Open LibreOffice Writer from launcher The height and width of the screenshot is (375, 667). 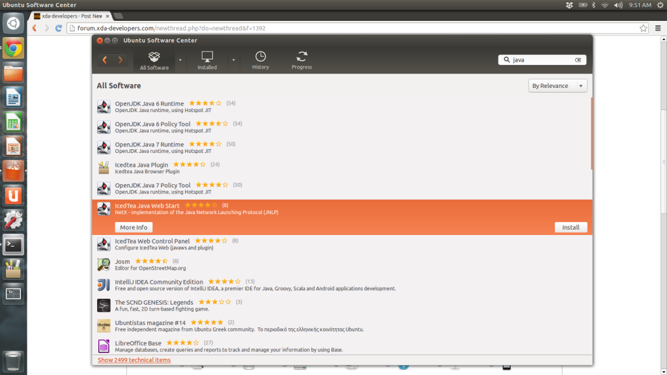click(13, 98)
